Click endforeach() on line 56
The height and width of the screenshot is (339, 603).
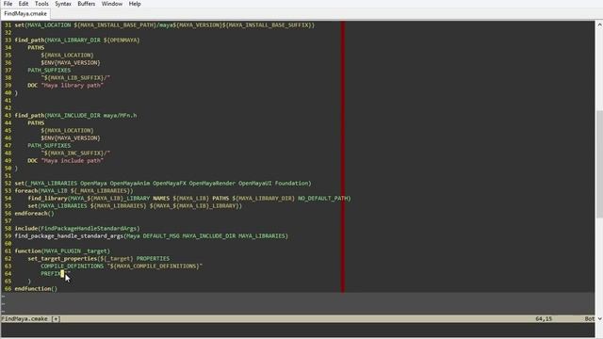coord(34,214)
